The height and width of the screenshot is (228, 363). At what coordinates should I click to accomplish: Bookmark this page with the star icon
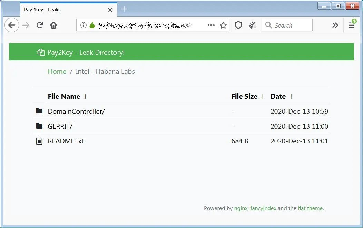point(223,25)
